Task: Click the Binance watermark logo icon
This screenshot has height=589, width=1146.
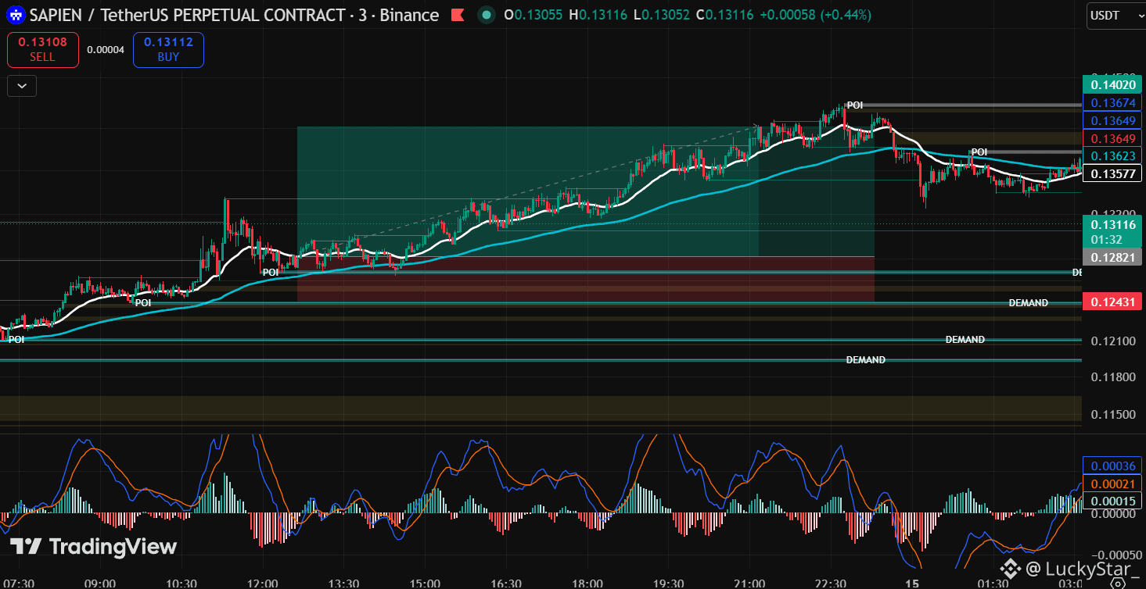Action: click(x=1011, y=568)
